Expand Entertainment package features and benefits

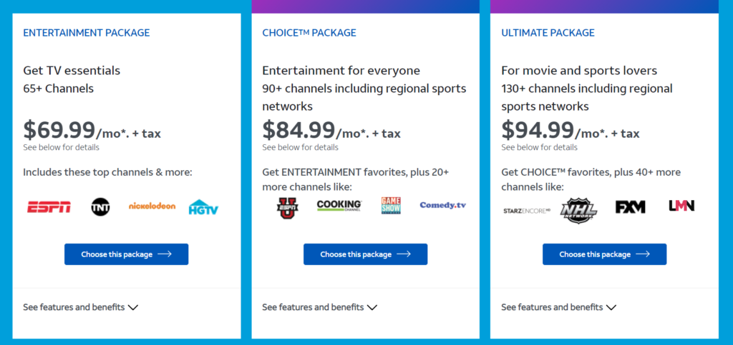click(x=80, y=307)
